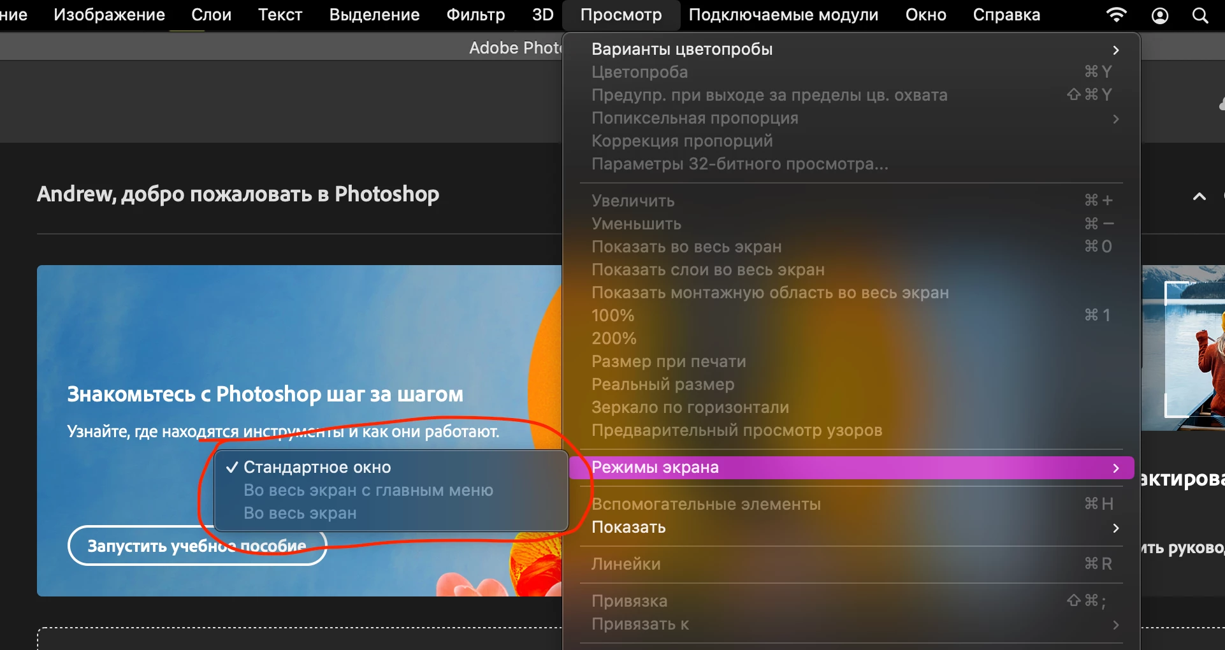Click Знакомьтесь с Photoshop шаг за шагом heading
1225x650 pixels.
(265, 394)
